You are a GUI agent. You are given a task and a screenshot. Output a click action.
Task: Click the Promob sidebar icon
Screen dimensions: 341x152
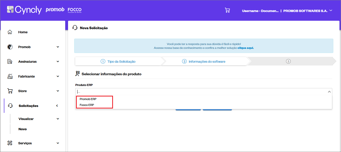coord(10,47)
